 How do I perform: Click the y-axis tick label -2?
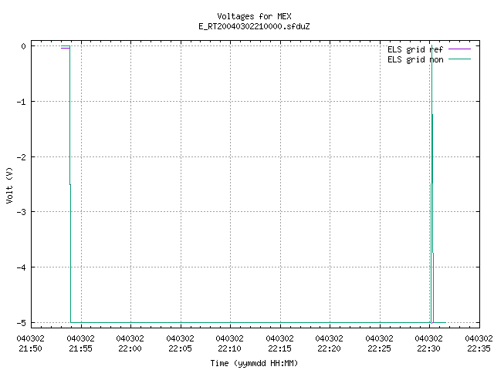tap(21, 157)
